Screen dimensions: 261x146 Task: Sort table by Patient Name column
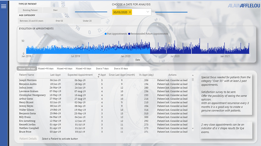pyautogui.click(x=26, y=75)
